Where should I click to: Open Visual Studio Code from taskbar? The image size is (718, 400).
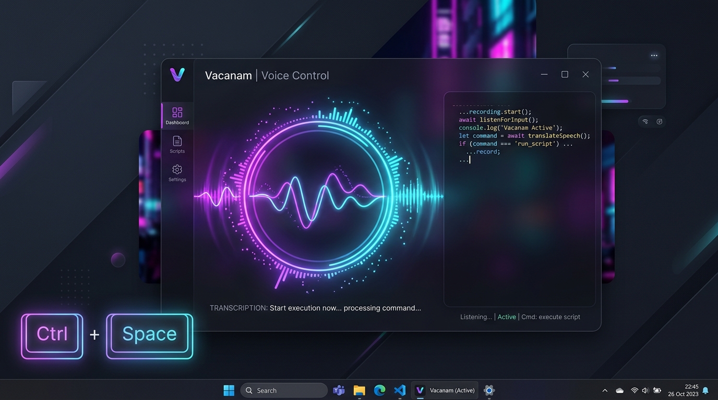pyautogui.click(x=400, y=390)
